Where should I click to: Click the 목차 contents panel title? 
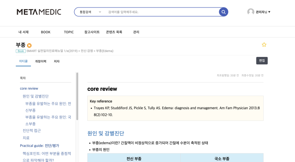23,78
